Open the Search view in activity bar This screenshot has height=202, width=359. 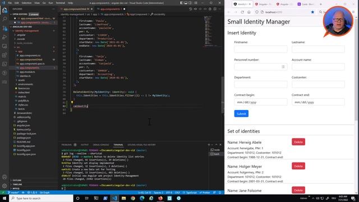click(x=4, y=19)
